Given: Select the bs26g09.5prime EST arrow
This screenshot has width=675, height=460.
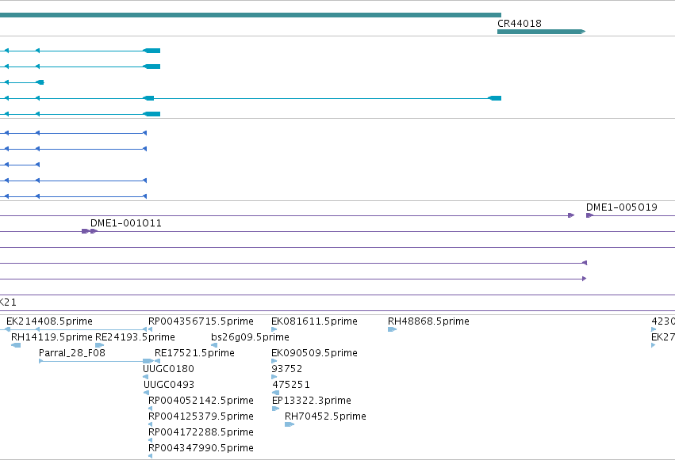Looking at the screenshot, I should 214,345.
